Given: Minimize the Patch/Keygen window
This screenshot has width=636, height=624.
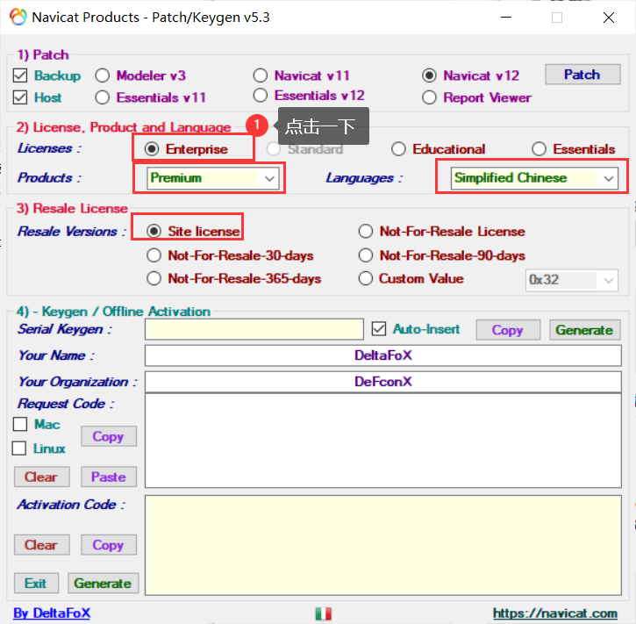Looking at the screenshot, I should pos(506,18).
